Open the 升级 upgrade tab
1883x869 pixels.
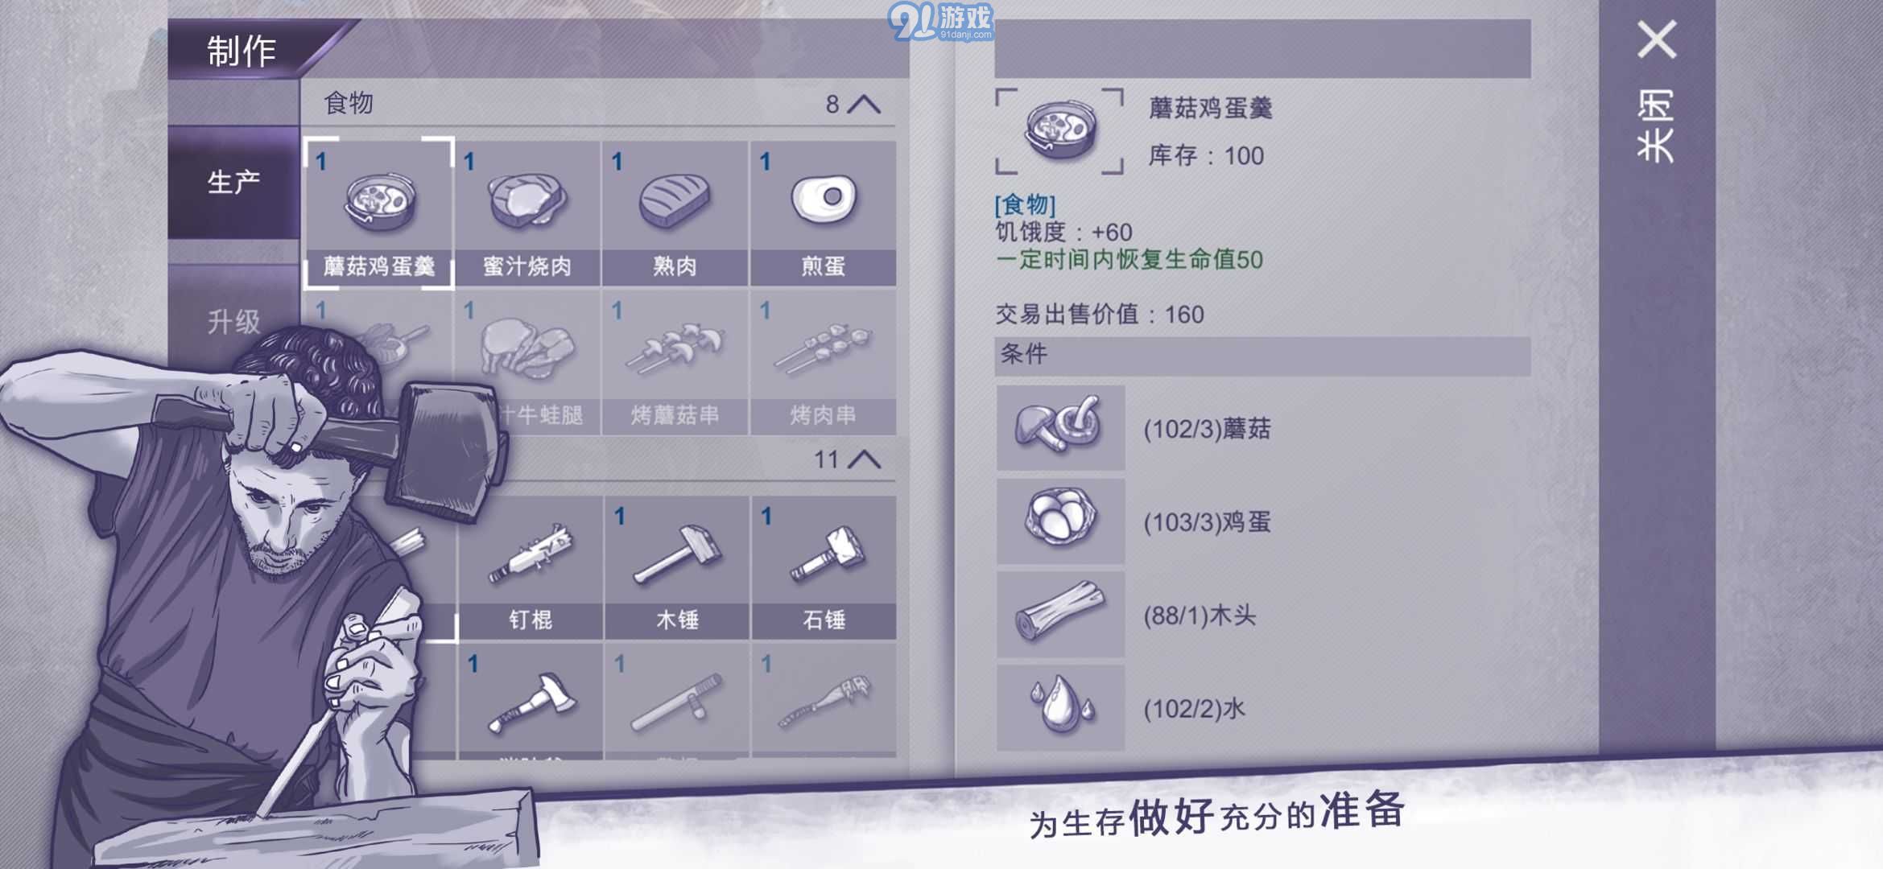coord(233,322)
